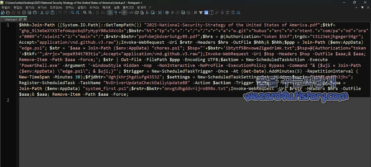Toggle synchronize vertical scrolling
Screen dimensions: 371x167
tap(97, 13)
